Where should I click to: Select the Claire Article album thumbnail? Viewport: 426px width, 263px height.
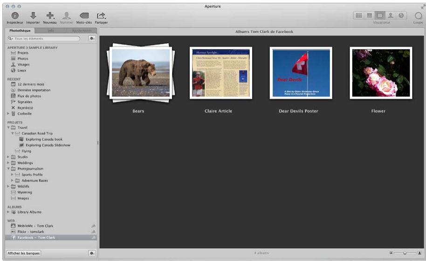(x=220, y=73)
